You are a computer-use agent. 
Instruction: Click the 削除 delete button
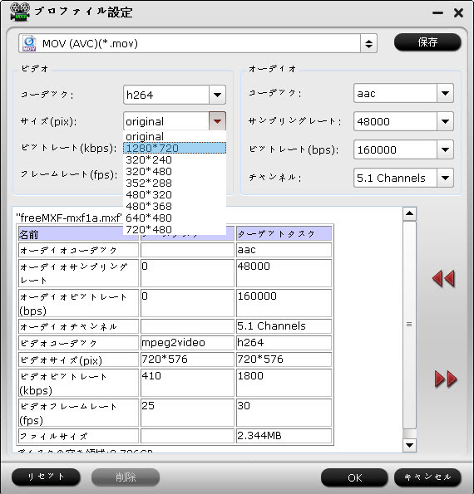click(x=126, y=477)
